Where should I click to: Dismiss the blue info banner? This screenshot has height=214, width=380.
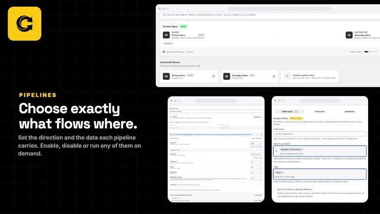(262, 135)
